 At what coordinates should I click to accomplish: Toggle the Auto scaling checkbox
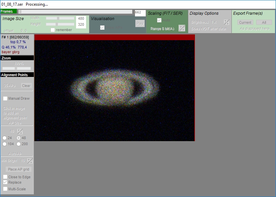point(159,20)
